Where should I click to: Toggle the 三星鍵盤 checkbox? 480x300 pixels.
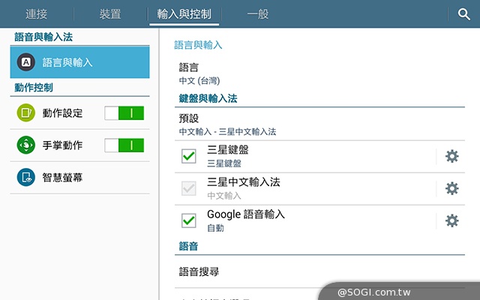coord(189,156)
